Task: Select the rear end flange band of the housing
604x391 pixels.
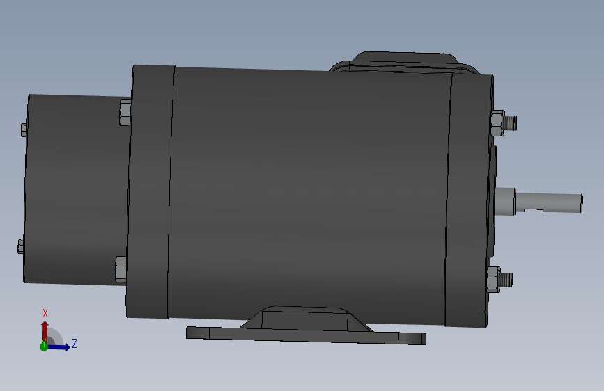Action: tap(150, 191)
